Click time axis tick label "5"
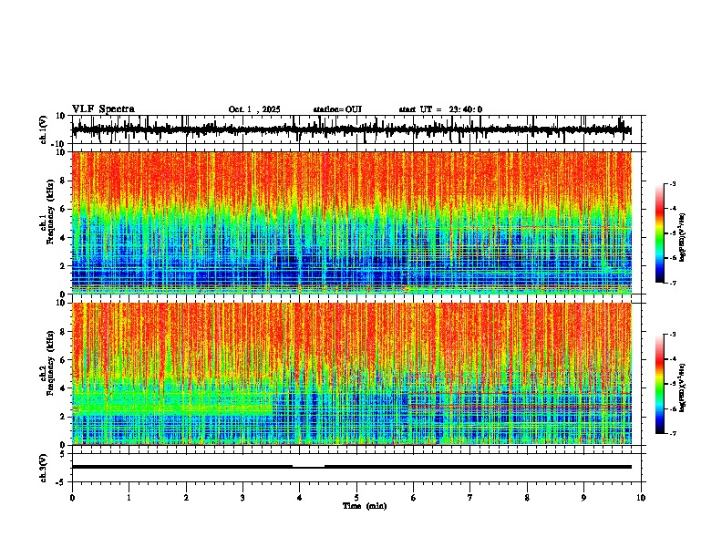 tap(356, 498)
